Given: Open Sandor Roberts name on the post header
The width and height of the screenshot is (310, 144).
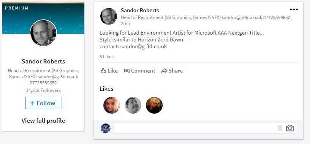Looking at the screenshot, I should (x=140, y=10).
